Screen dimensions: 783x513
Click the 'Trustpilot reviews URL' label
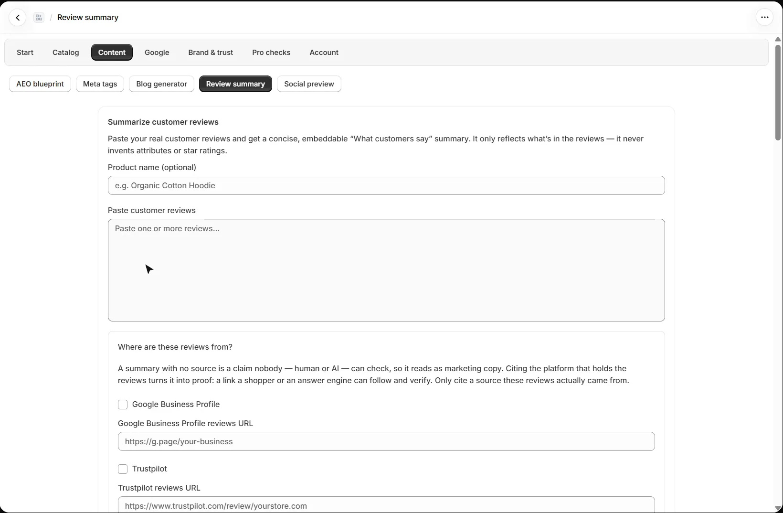159,488
